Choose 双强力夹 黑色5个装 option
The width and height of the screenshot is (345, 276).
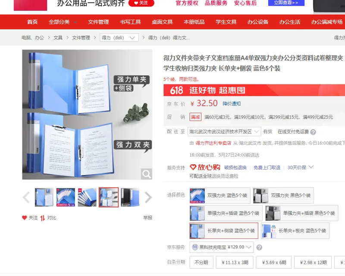point(283,195)
